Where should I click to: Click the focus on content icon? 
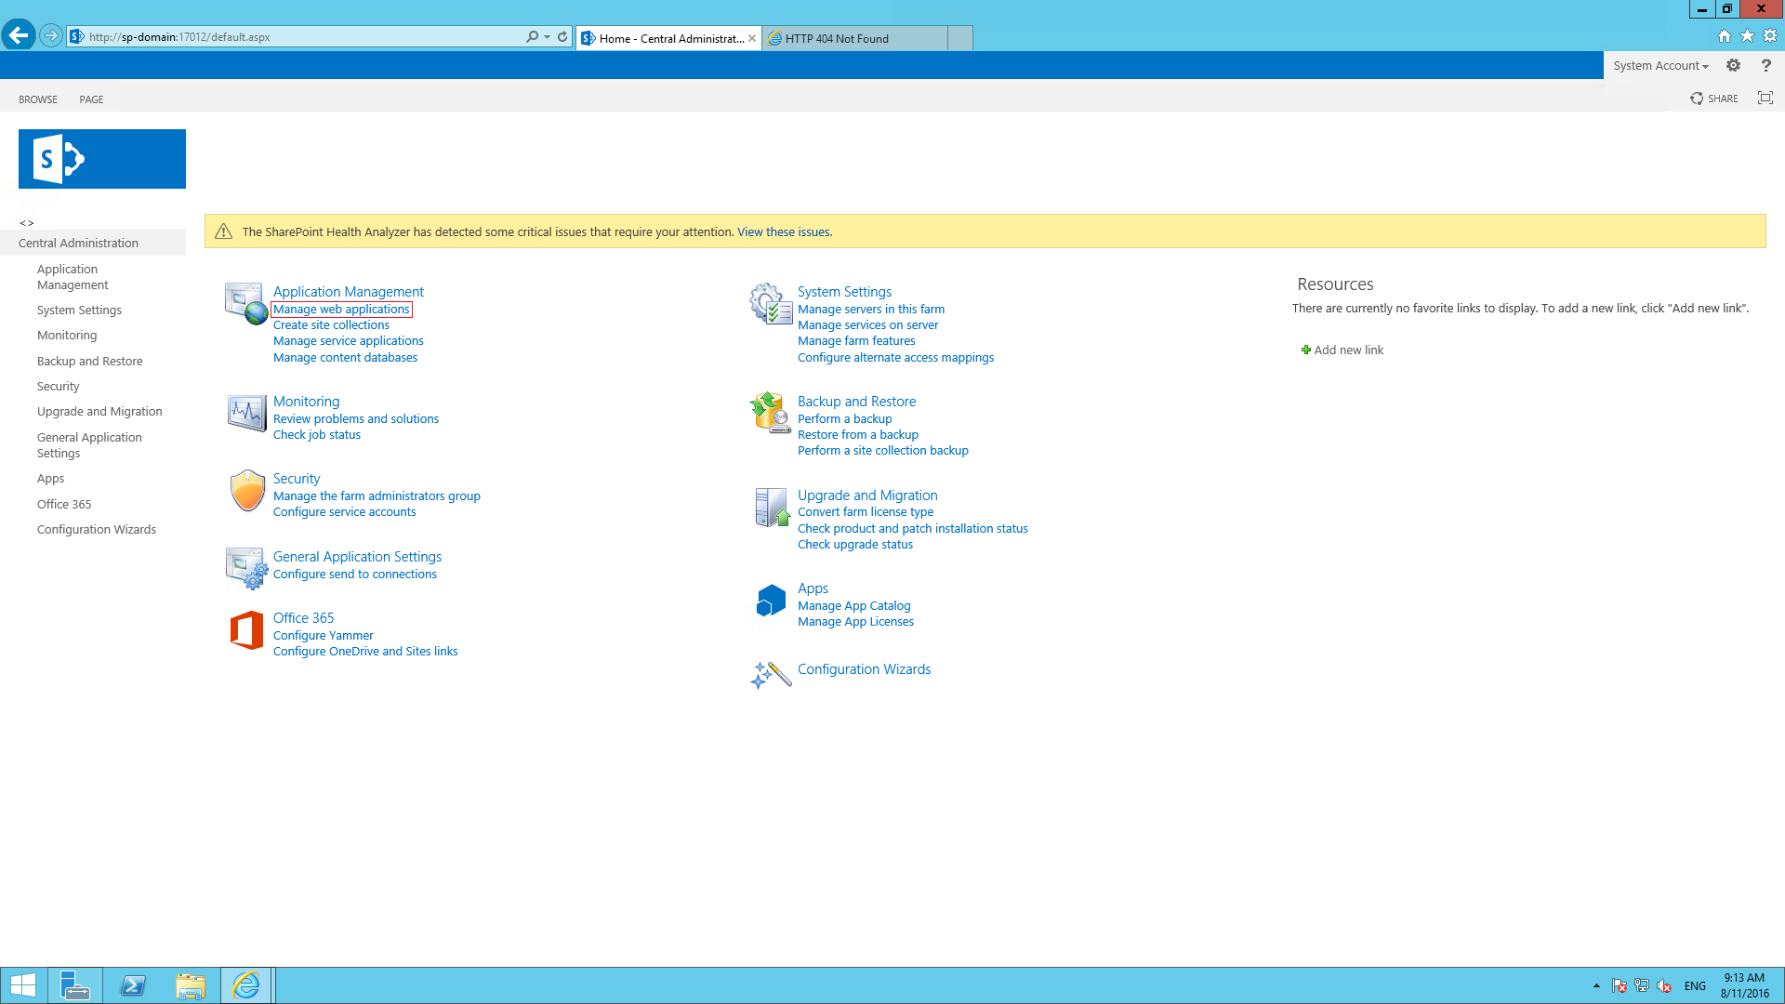(1765, 99)
